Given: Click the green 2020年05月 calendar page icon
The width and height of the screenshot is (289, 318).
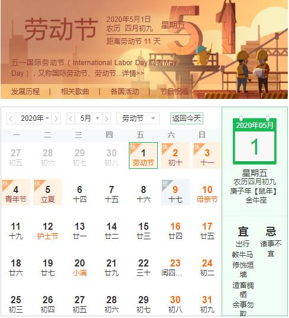Looking at the screenshot, I should point(255,140).
